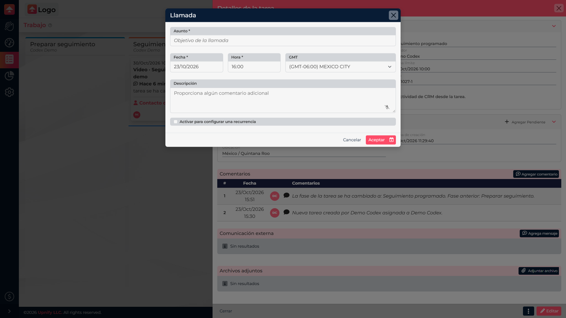
Task: Click the Descripción text area
Action: coord(283,100)
